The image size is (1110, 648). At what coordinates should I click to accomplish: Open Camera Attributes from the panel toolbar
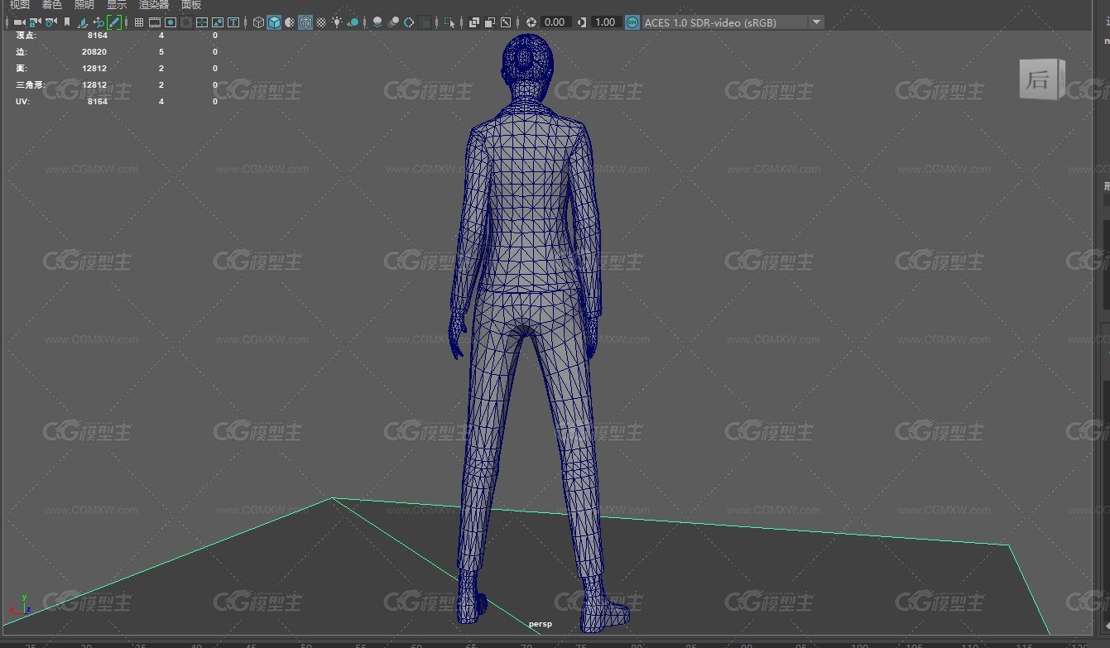[51, 22]
